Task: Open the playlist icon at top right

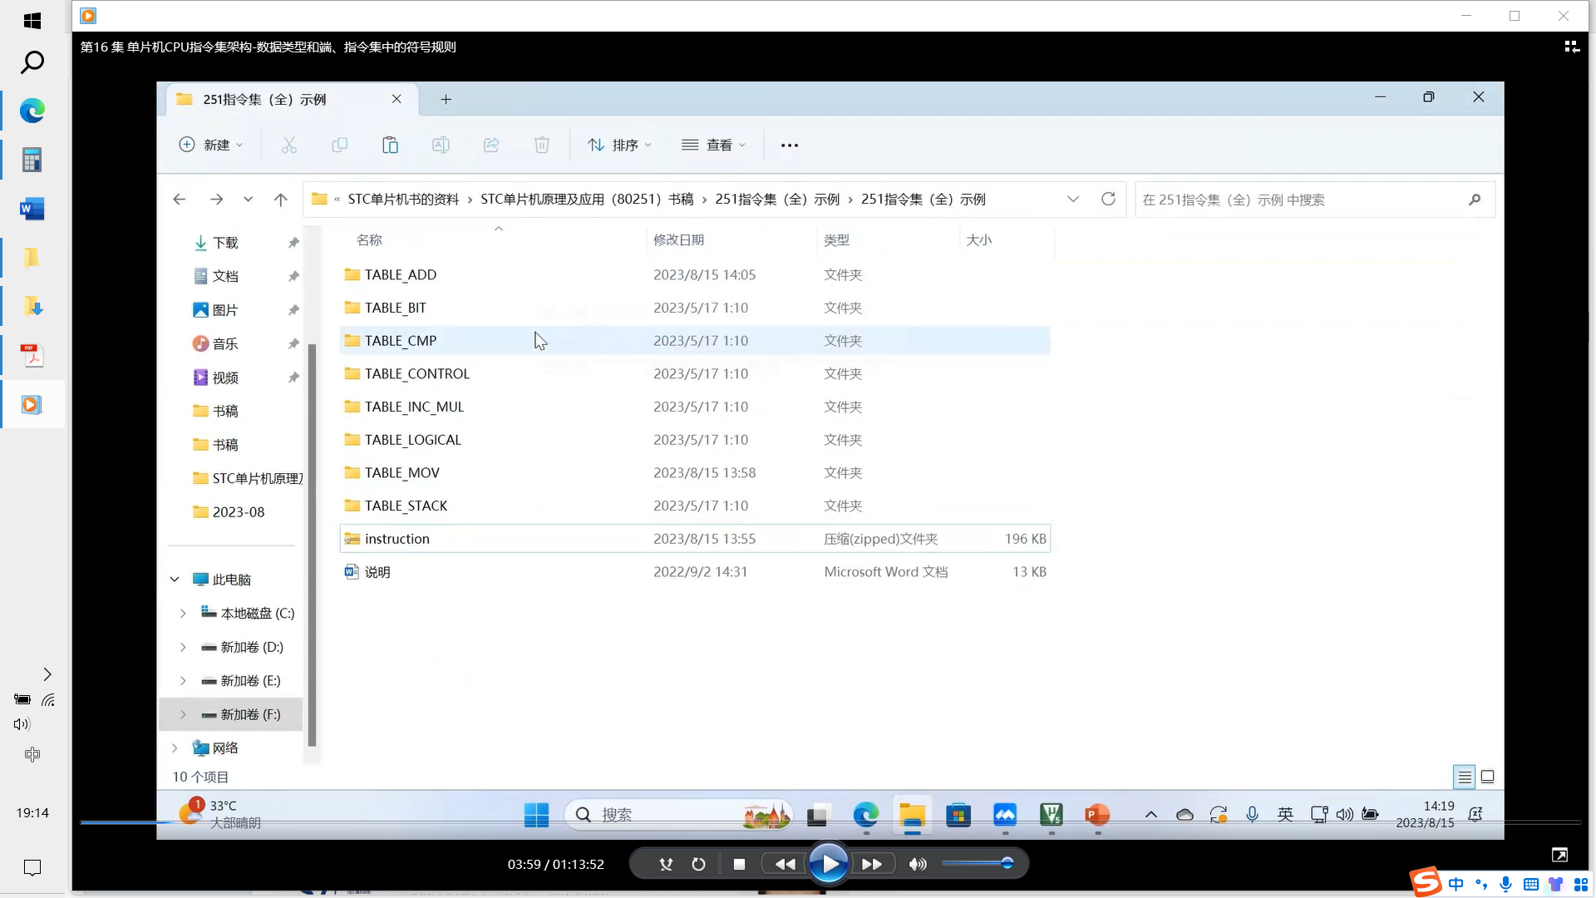Action: (x=1571, y=47)
